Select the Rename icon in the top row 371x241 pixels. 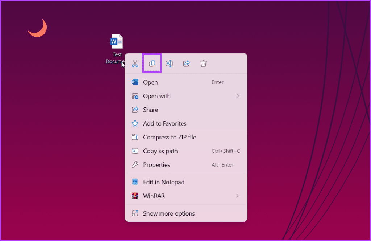tap(169, 64)
